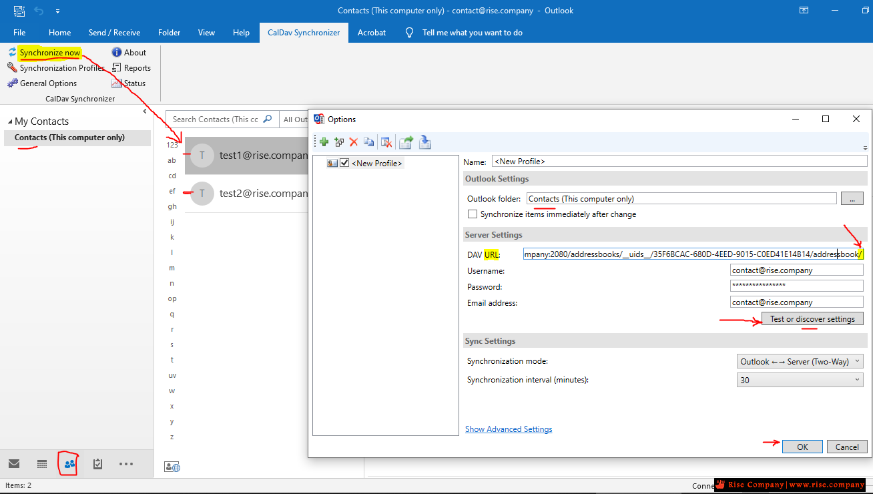Switch to the Calendar view icon

(41, 464)
